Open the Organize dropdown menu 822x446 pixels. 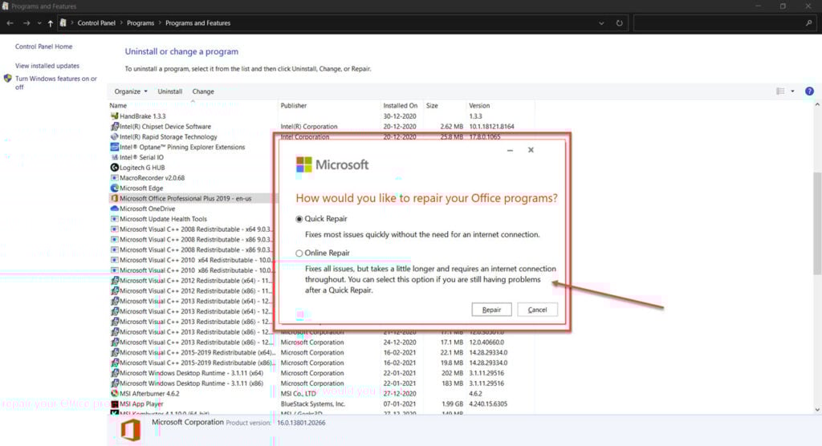click(131, 91)
